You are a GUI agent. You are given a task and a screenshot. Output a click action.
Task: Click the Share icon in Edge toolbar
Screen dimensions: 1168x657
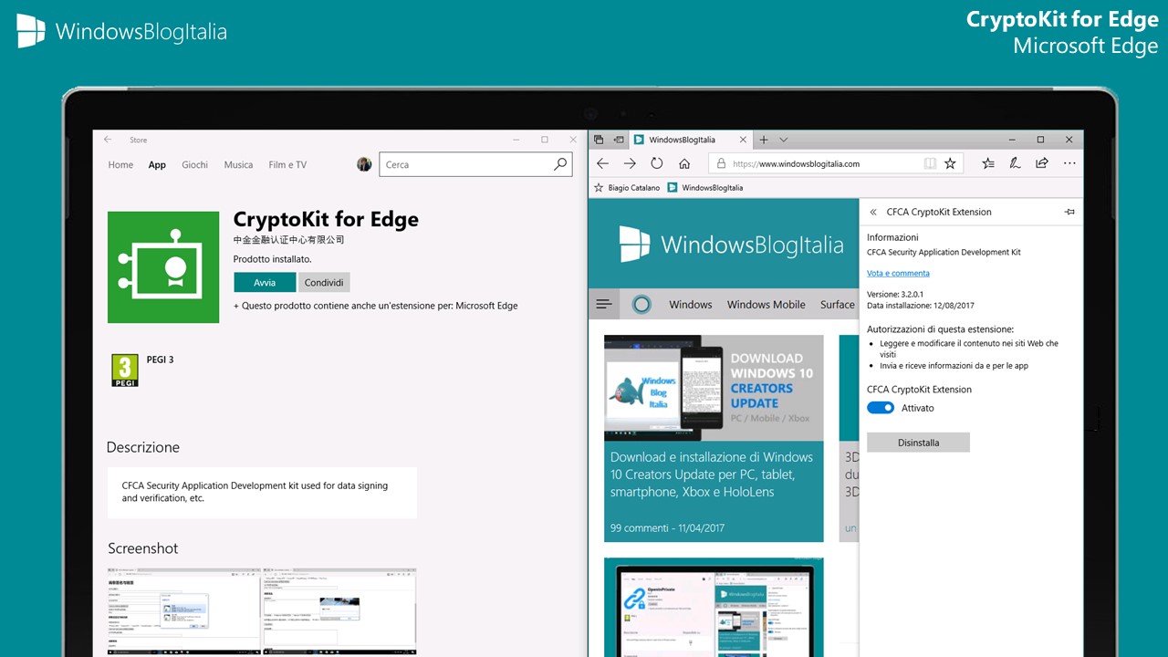(x=1042, y=163)
